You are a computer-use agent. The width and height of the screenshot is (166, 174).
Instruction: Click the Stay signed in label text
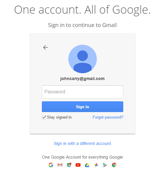(x=59, y=117)
